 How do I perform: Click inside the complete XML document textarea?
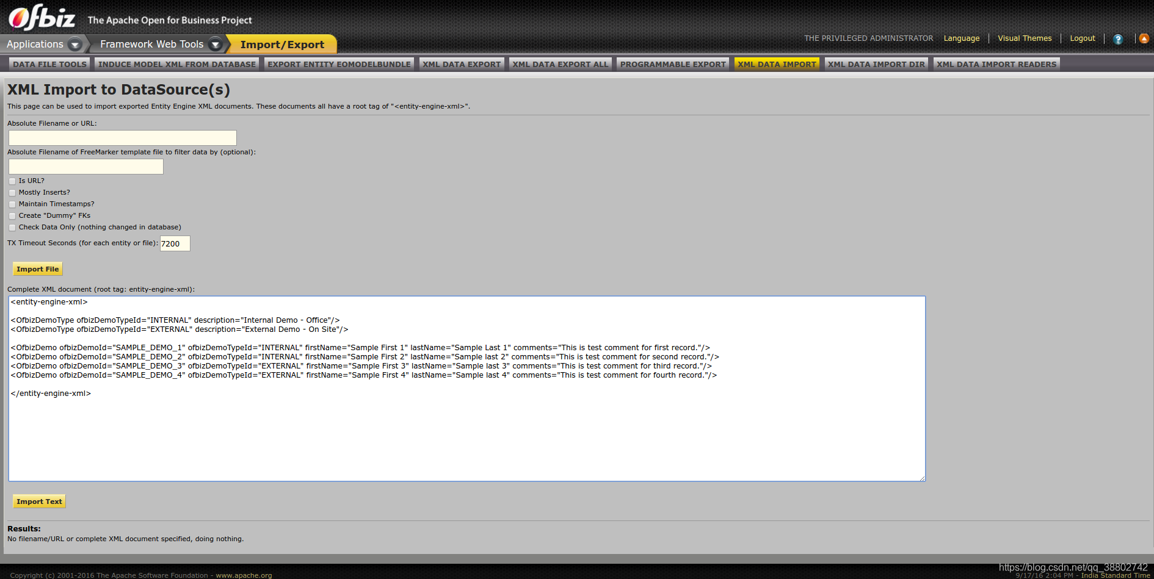tap(467, 389)
